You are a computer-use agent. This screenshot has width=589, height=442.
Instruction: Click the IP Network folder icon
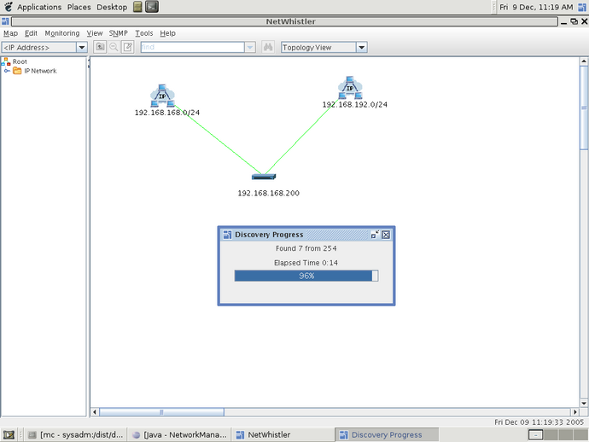click(x=17, y=71)
